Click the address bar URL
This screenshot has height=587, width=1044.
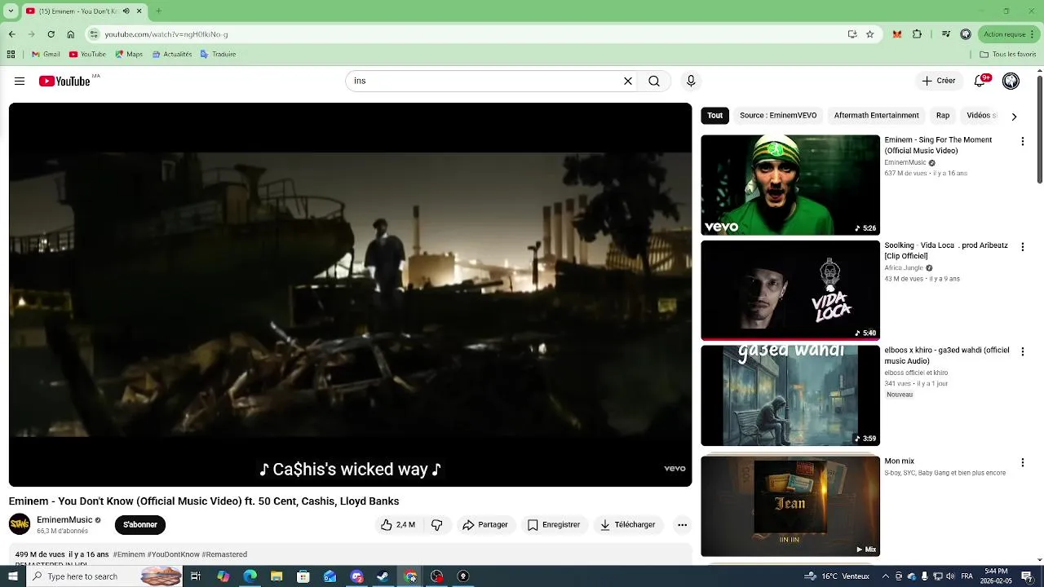(x=166, y=34)
